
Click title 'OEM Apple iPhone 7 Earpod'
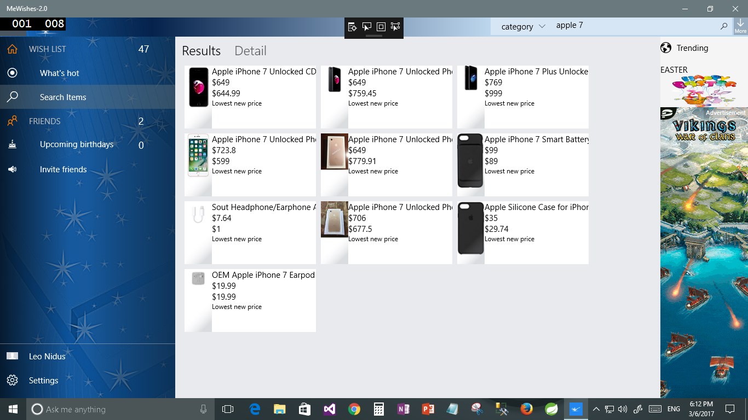click(x=263, y=275)
